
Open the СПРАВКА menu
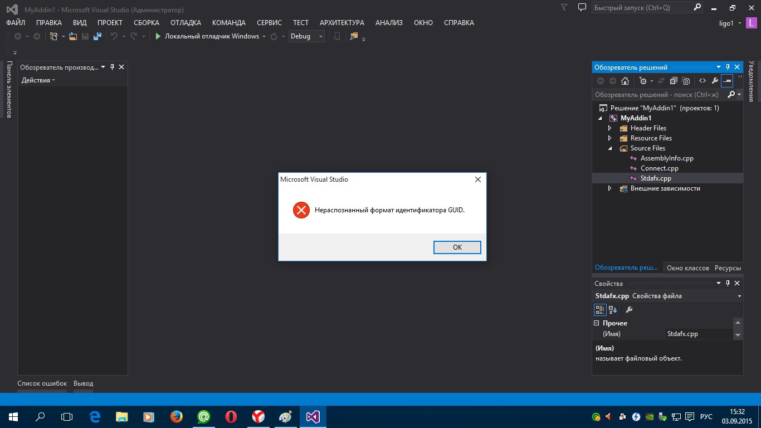coord(459,23)
